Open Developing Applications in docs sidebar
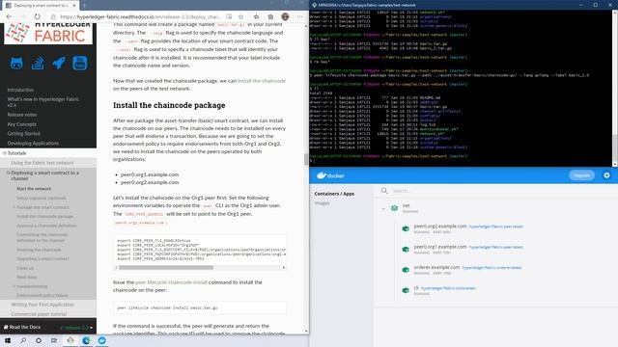This screenshot has height=347, width=618. click(33, 144)
